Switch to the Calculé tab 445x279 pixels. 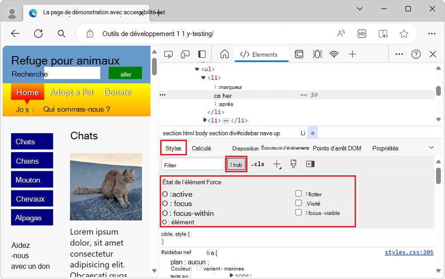(x=202, y=148)
